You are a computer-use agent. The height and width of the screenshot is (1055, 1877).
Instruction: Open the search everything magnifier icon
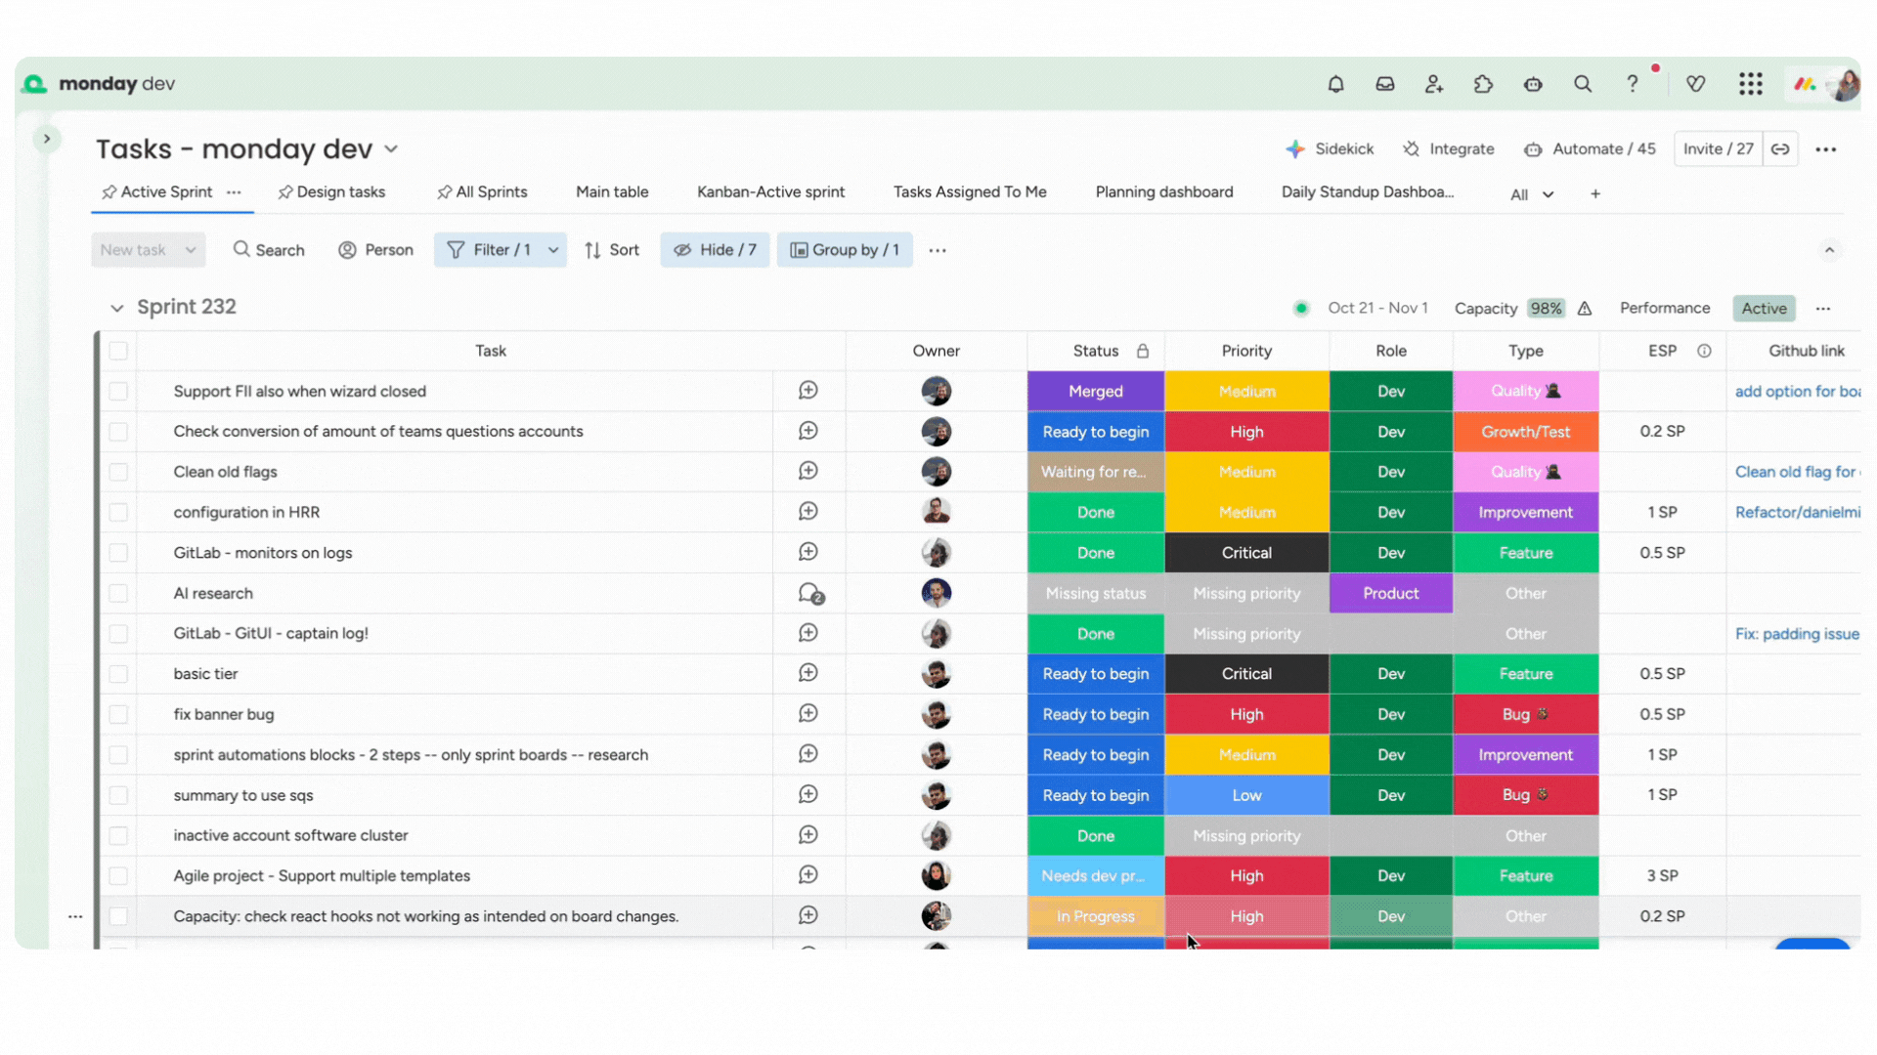click(x=1583, y=84)
